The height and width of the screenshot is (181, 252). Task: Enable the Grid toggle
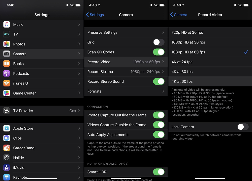[x=159, y=42]
